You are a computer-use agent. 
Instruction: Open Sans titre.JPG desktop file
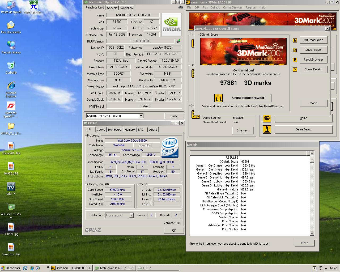pyautogui.click(x=11, y=249)
